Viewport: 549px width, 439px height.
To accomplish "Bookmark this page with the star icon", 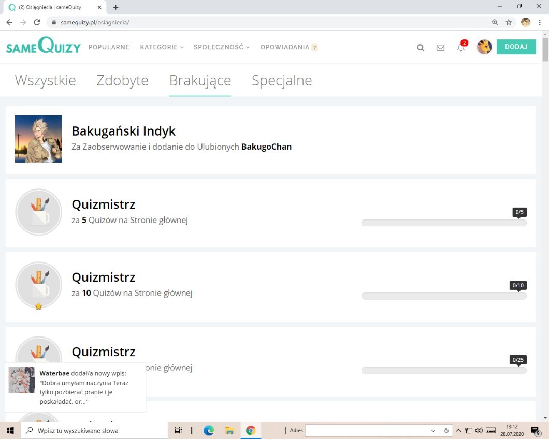I will [509, 22].
